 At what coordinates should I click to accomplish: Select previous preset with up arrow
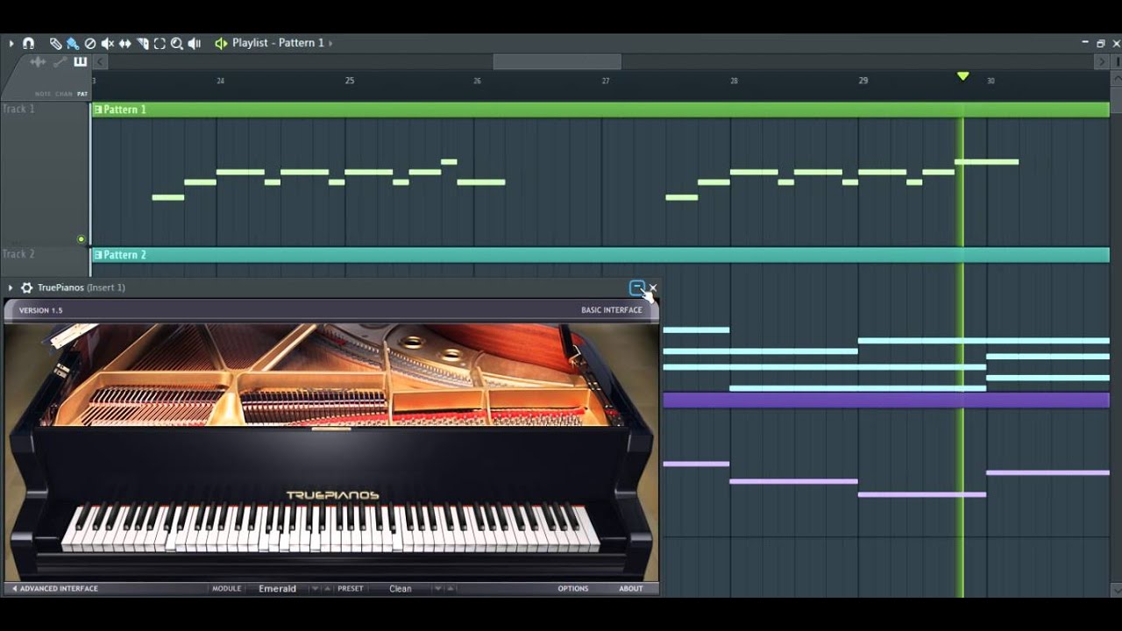449,589
